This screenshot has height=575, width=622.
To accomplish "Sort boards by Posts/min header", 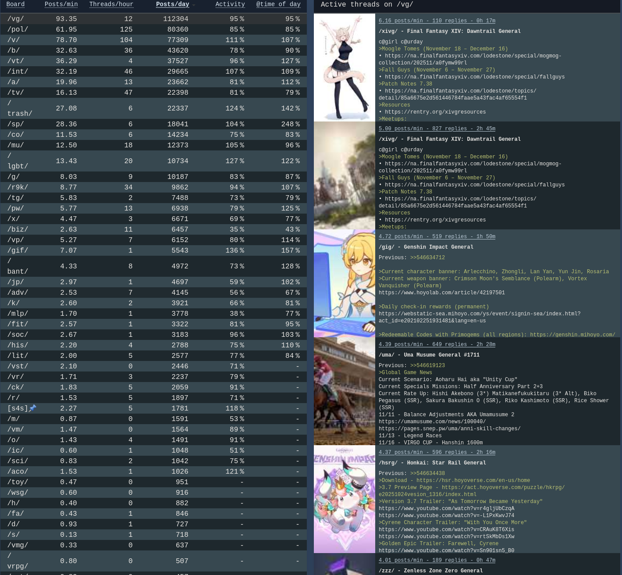I will click(61, 4).
